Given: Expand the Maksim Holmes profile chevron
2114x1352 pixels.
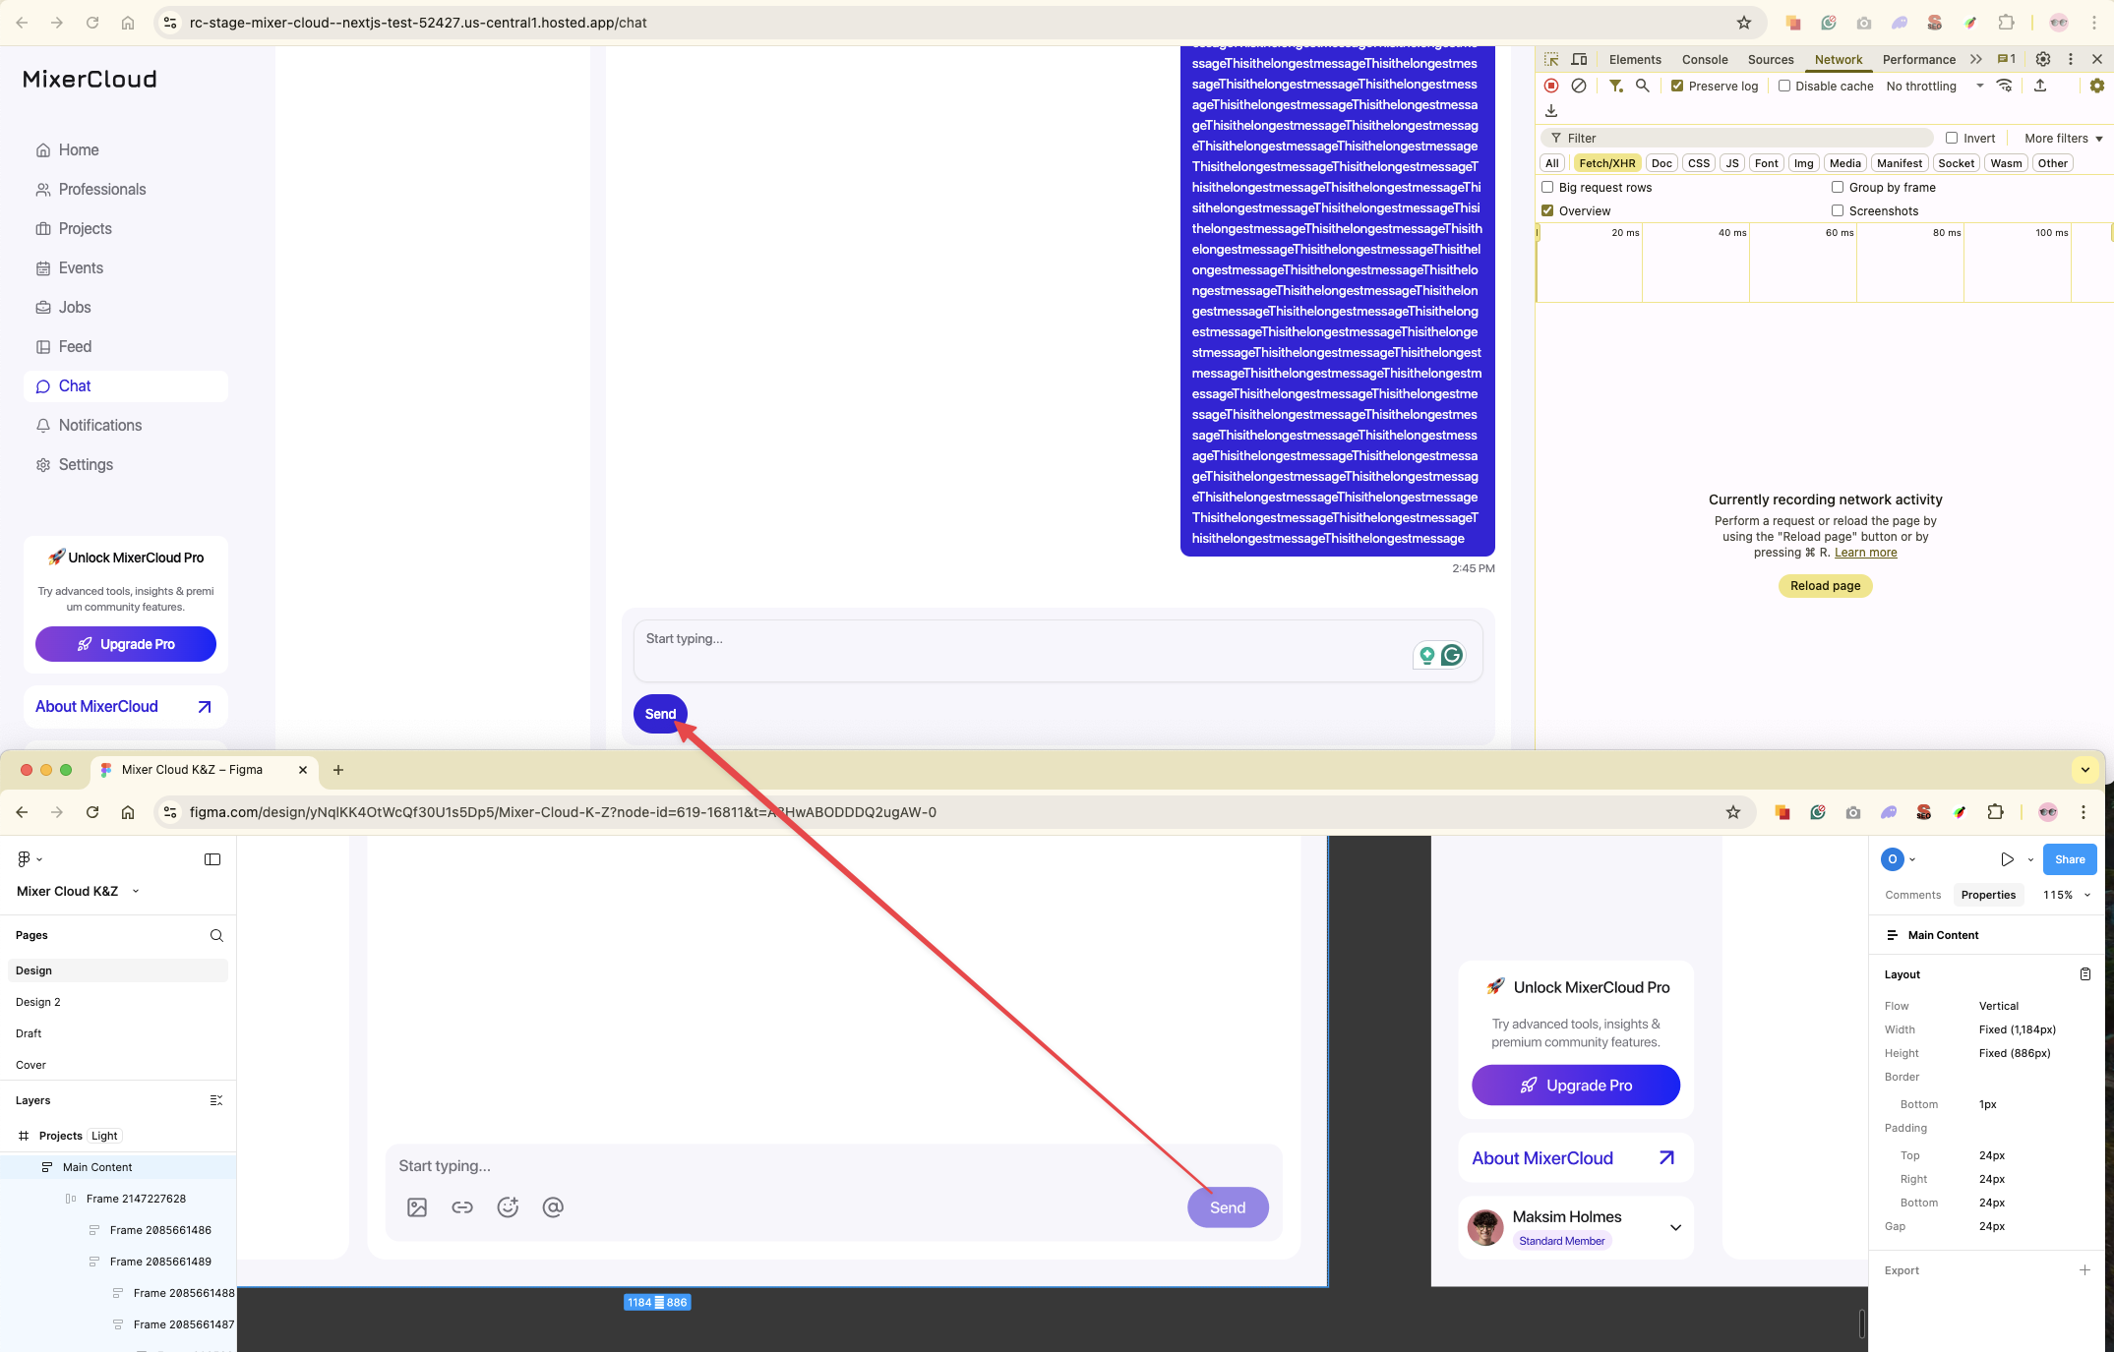Looking at the screenshot, I should (1675, 1227).
